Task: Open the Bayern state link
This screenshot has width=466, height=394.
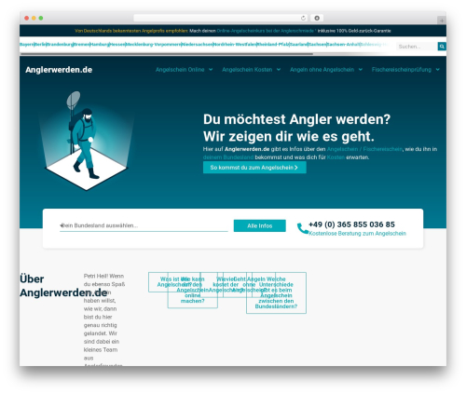Action: (x=27, y=45)
